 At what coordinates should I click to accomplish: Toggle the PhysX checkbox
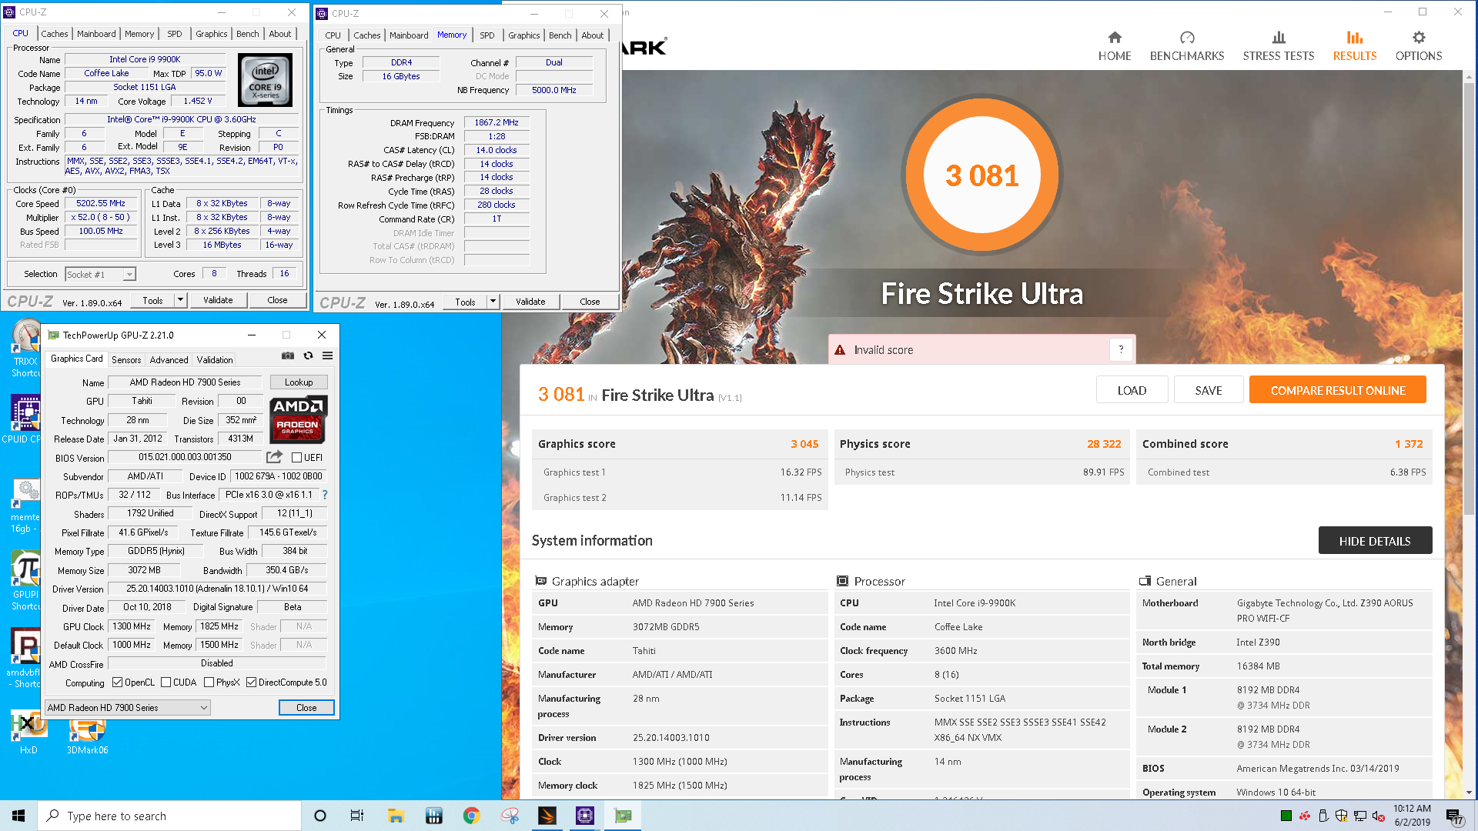pyautogui.click(x=209, y=682)
